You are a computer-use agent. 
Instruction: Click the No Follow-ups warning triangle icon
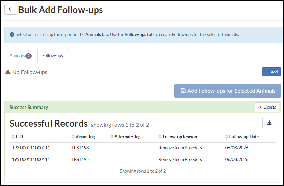tap(8, 72)
